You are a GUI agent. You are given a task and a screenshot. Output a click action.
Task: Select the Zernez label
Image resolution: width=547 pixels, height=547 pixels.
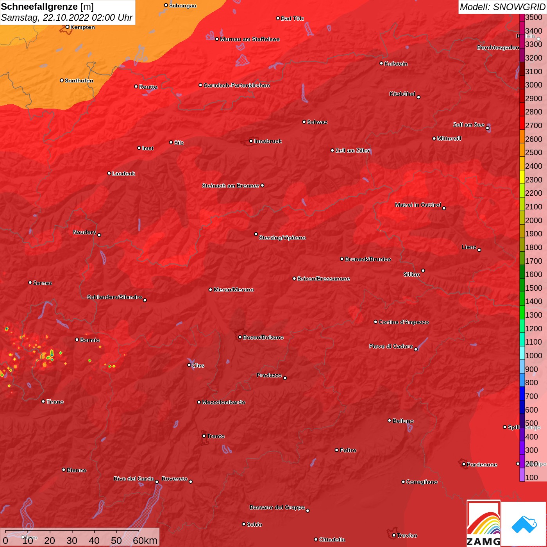pyautogui.click(x=42, y=283)
